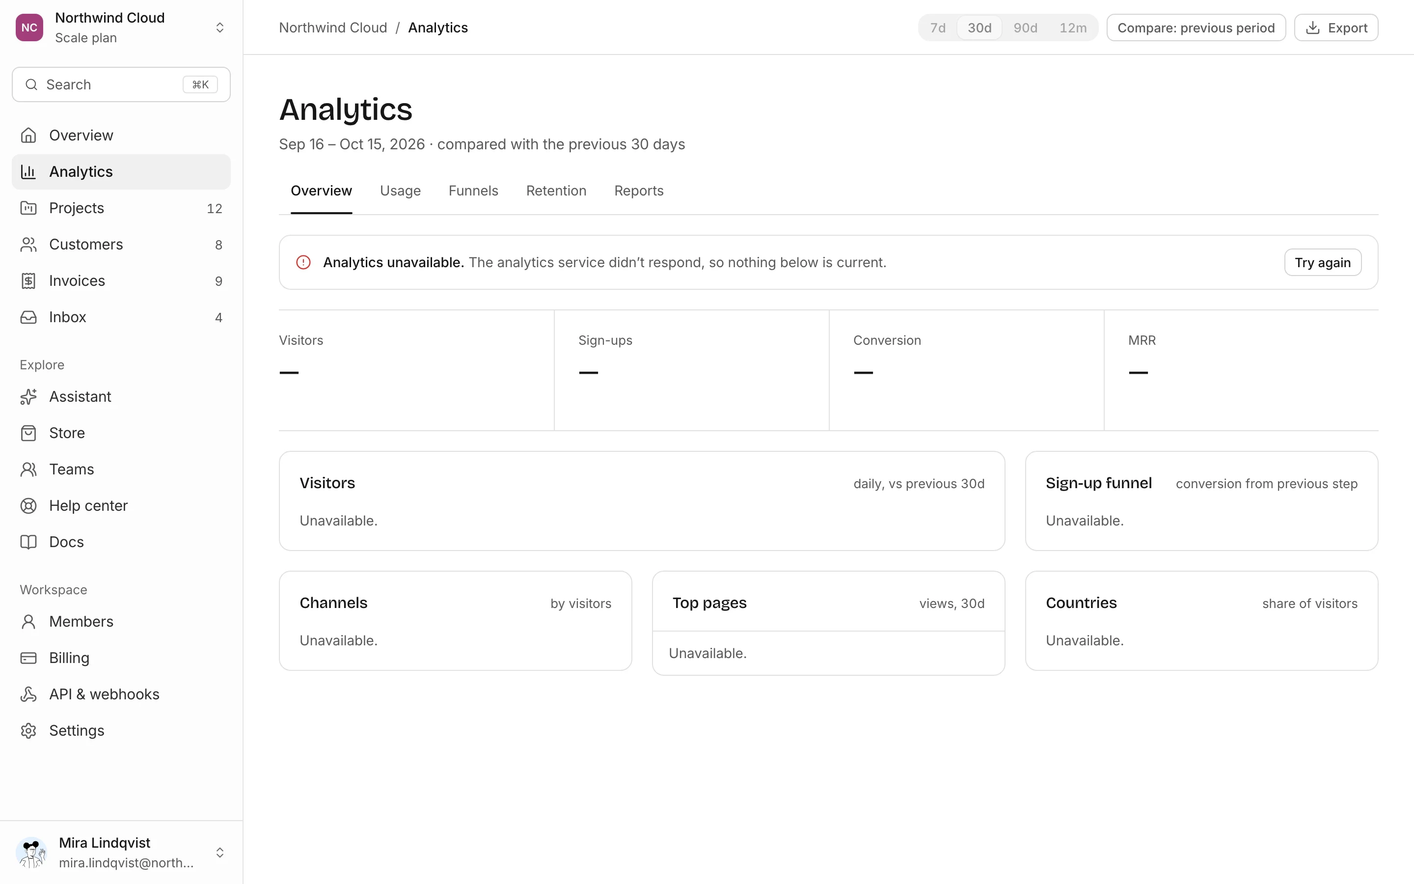1414x884 pixels.
Task: Open Overview via its home icon
Action: point(28,135)
